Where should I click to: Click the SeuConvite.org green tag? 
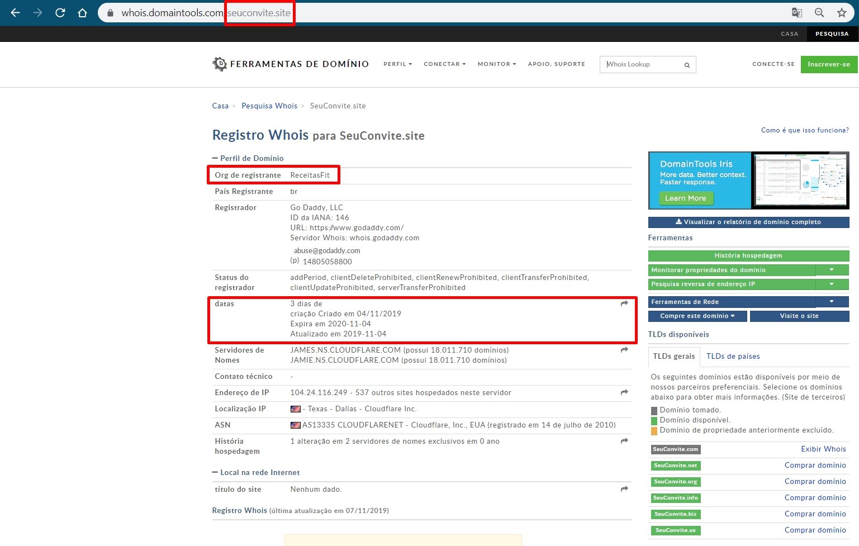coord(676,482)
